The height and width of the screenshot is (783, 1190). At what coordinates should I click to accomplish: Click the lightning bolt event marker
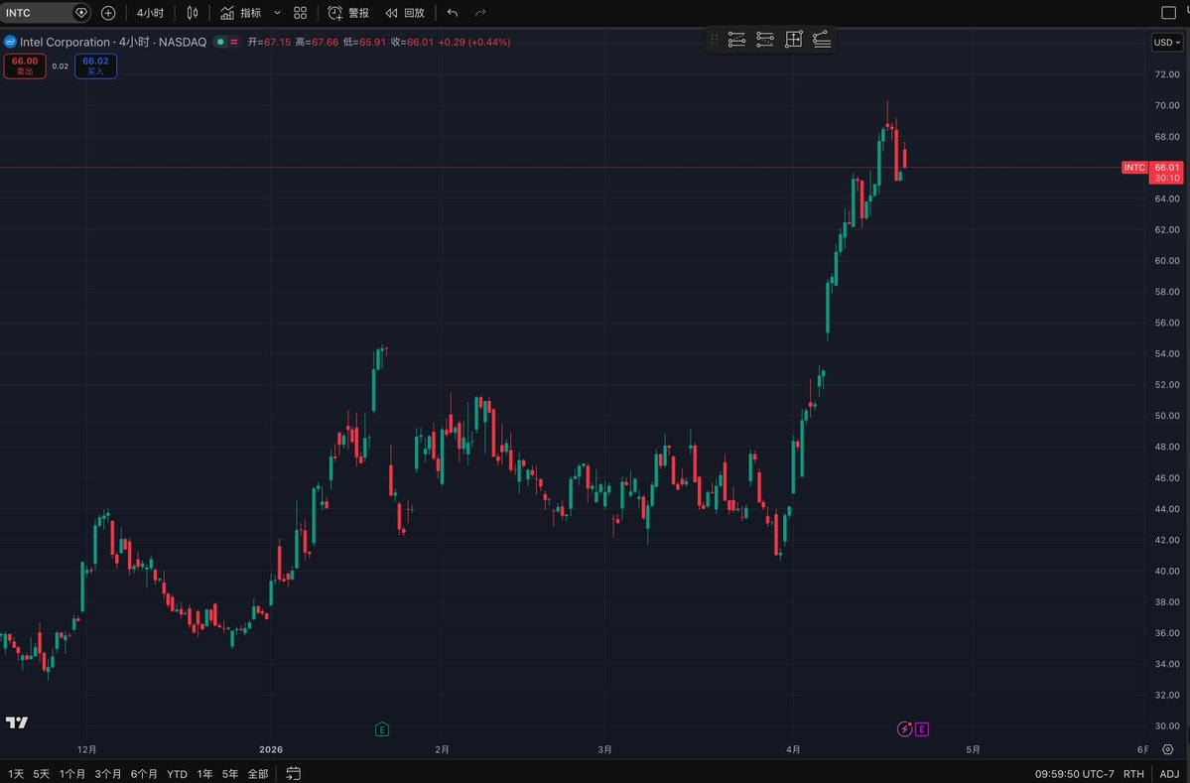(904, 729)
